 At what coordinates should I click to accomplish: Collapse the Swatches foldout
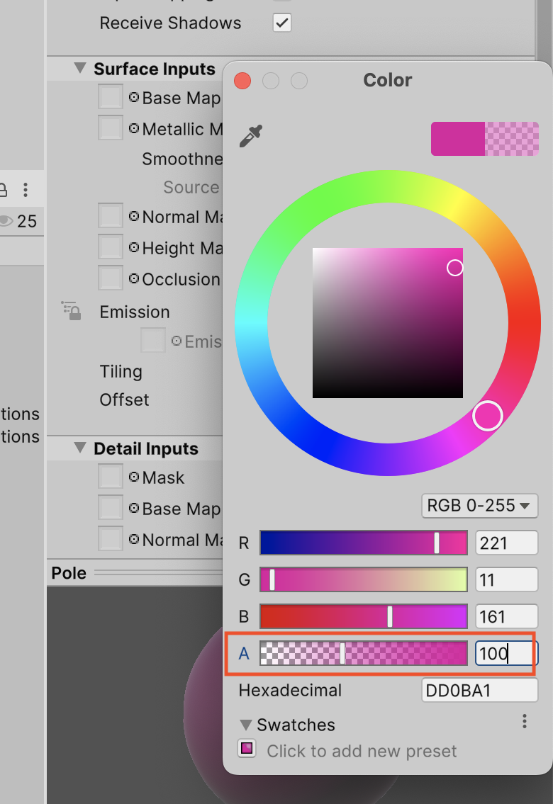pos(246,725)
